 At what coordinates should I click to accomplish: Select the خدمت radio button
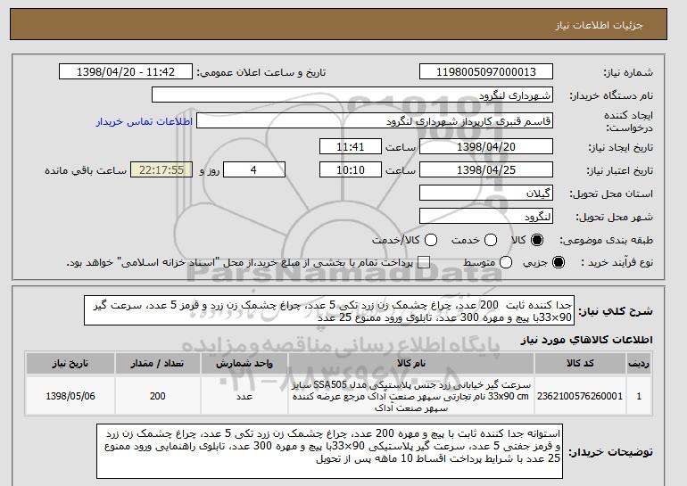(491, 240)
